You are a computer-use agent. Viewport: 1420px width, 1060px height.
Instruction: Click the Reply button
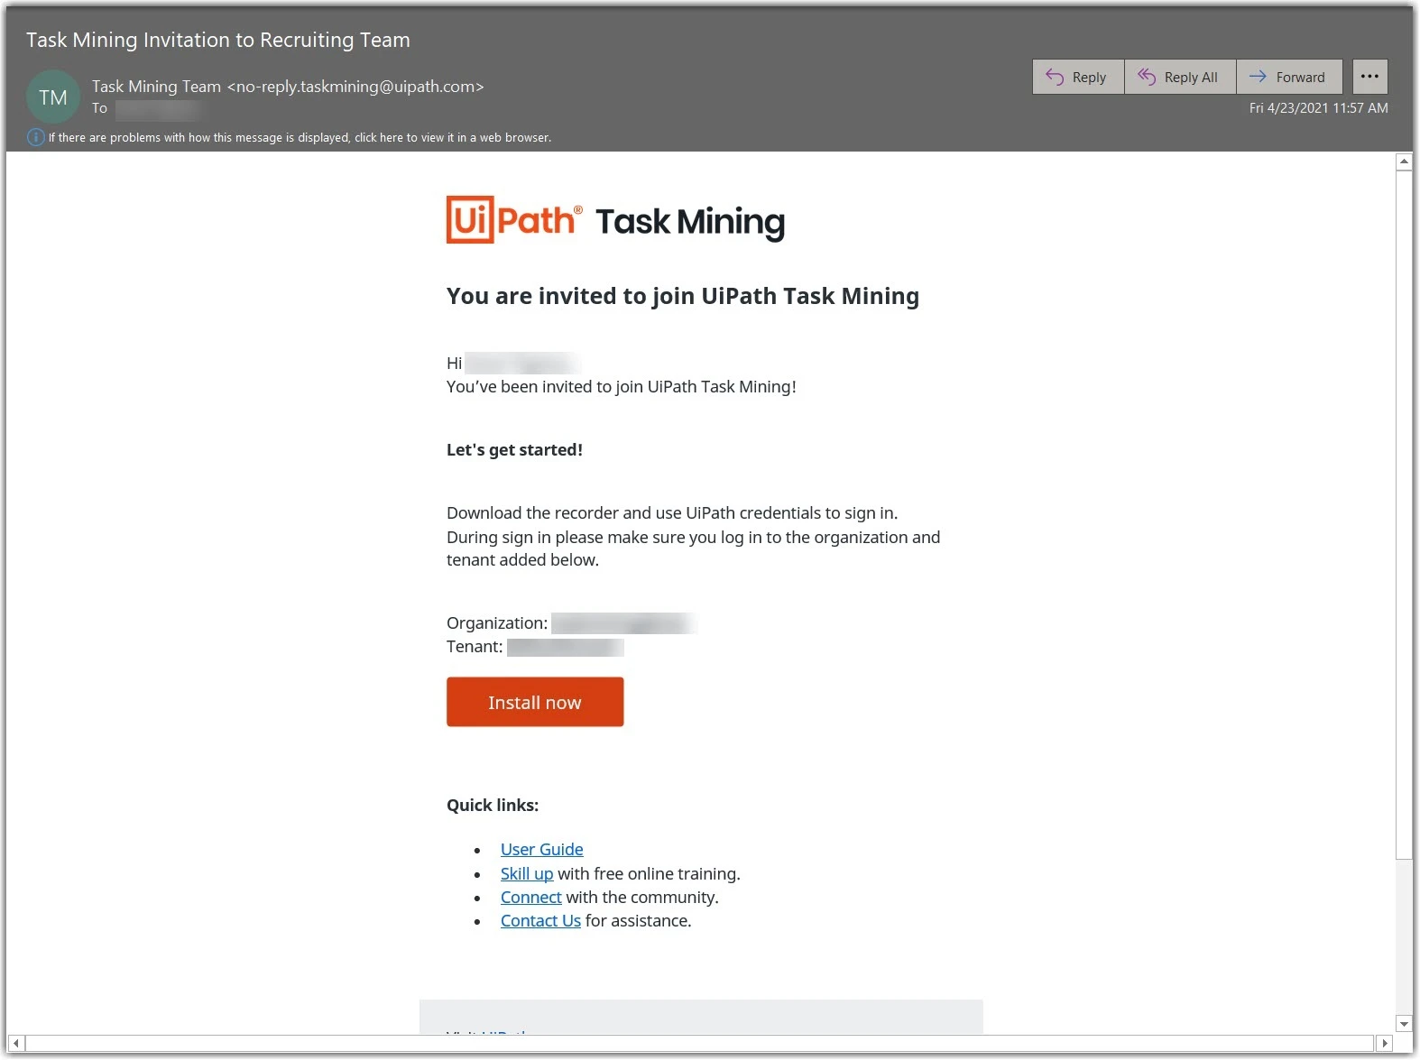1078,77
